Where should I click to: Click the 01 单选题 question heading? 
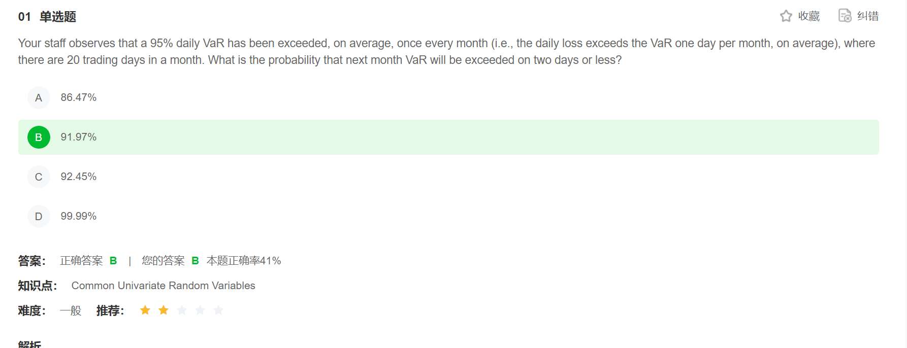click(x=47, y=17)
